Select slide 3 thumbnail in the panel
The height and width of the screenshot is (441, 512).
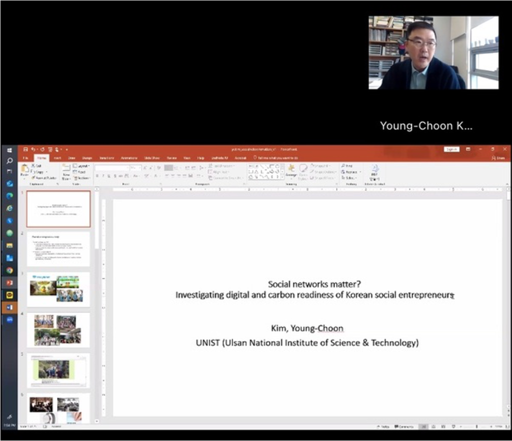point(58,289)
